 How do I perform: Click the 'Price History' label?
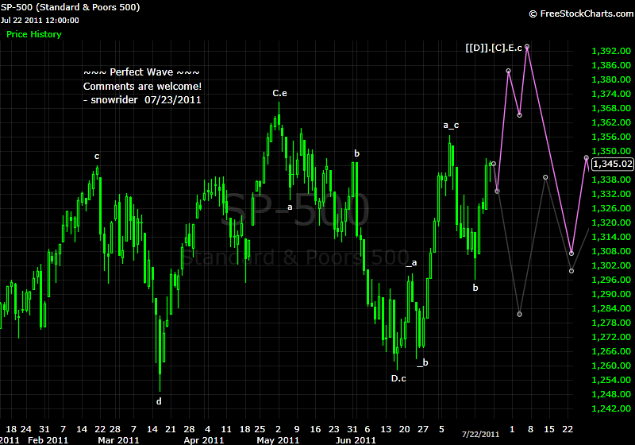[34, 34]
